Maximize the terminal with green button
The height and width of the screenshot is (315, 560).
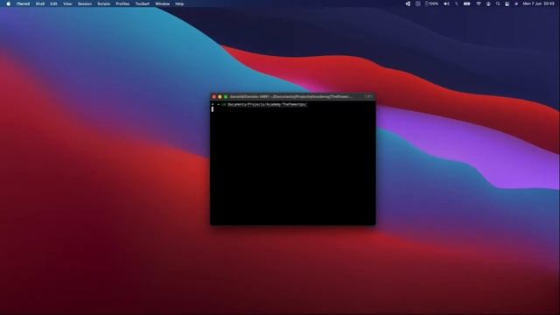tap(226, 97)
